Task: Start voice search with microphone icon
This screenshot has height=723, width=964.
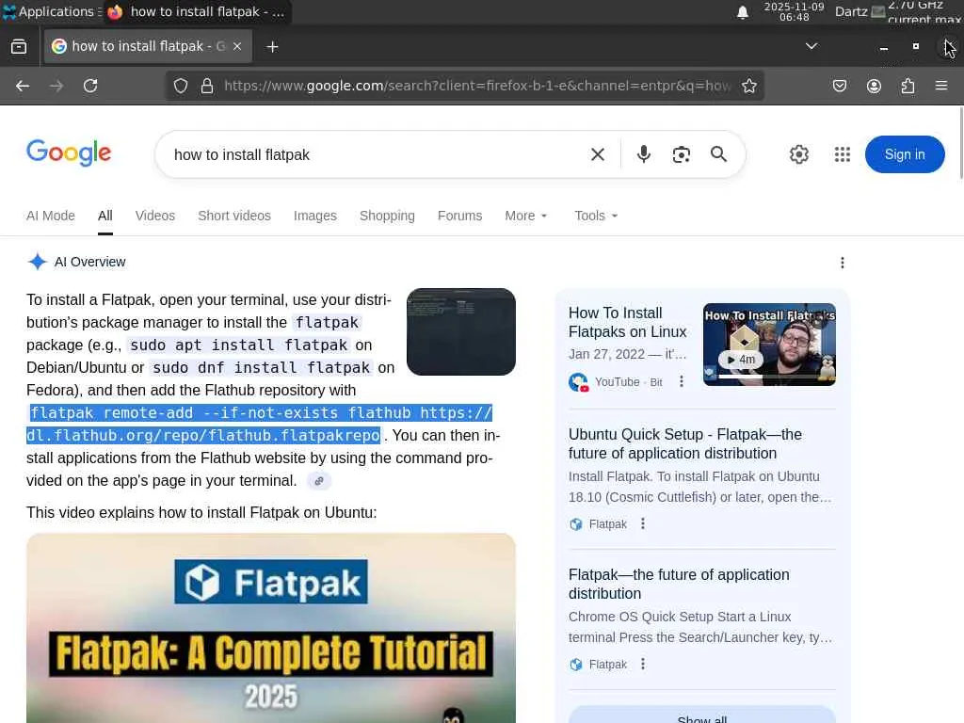Action: click(x=644, y=154)
